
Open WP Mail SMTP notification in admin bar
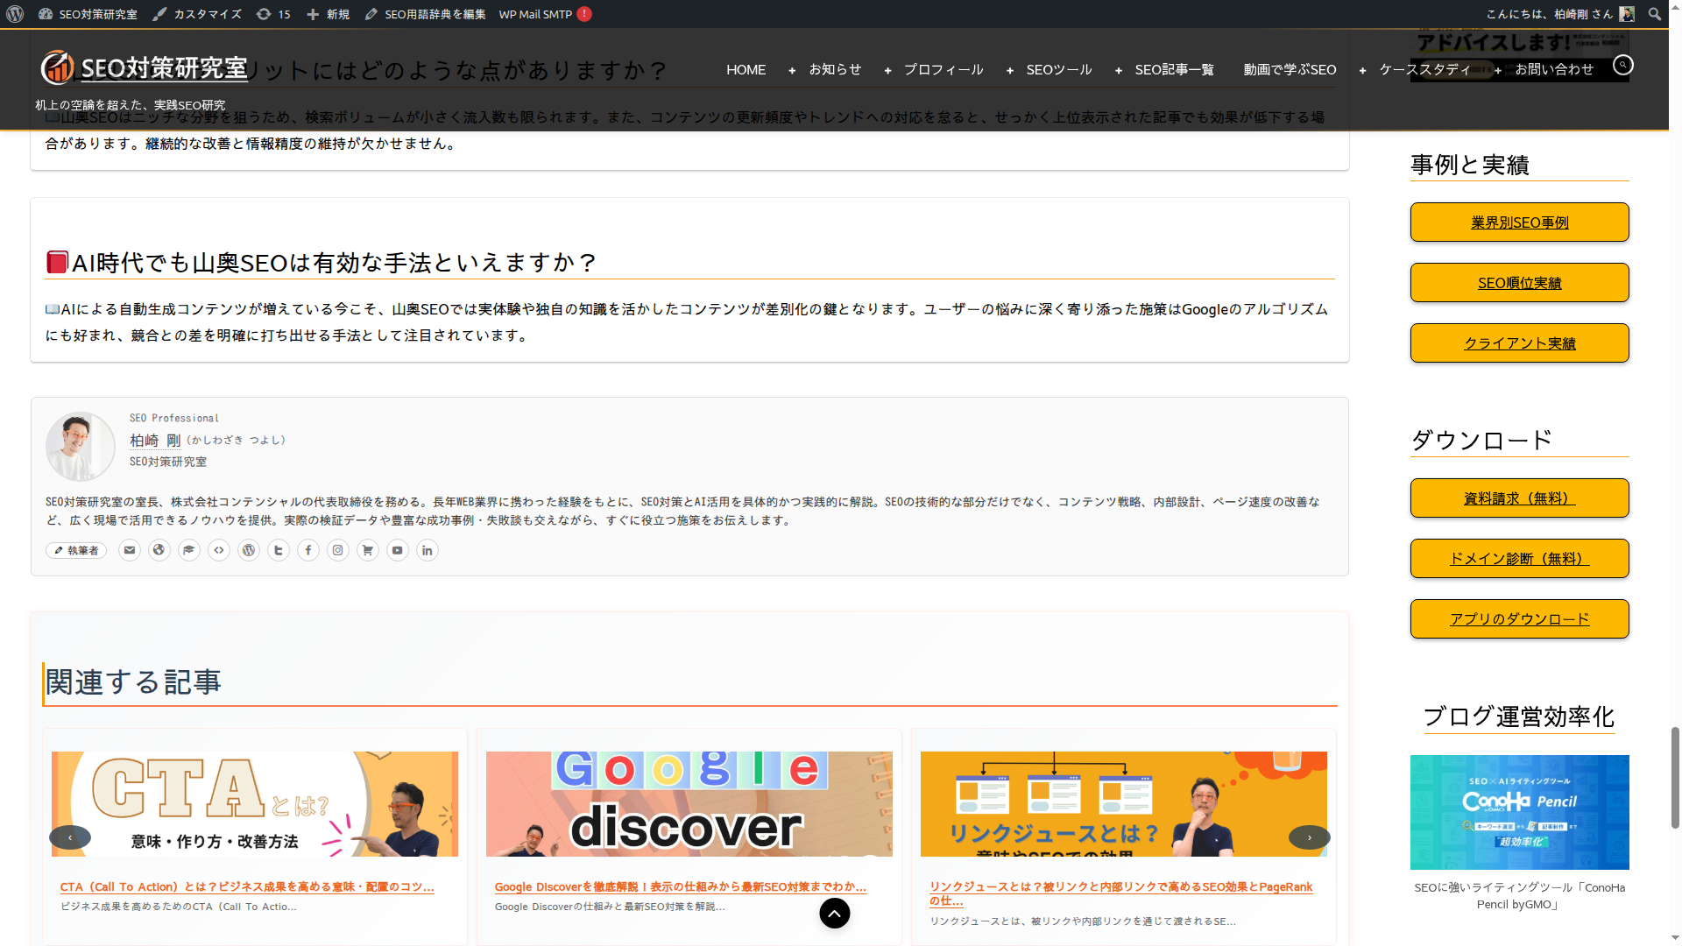click(x=545, y=14)
